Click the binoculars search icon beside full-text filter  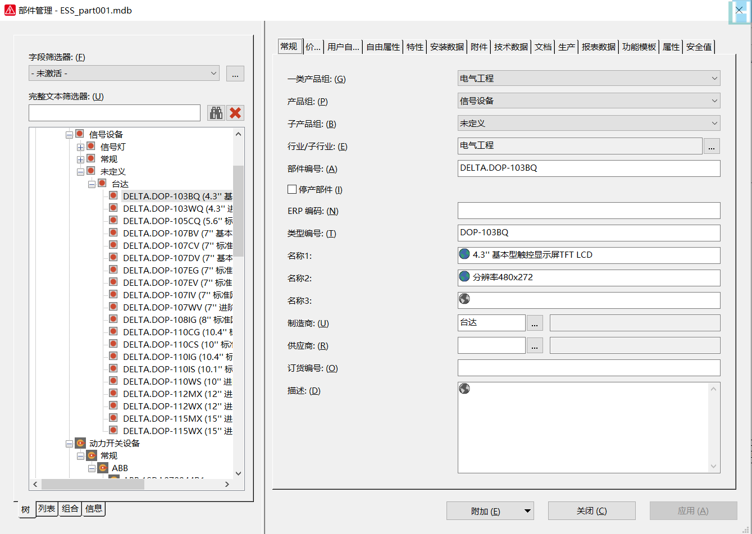(216, 113)
